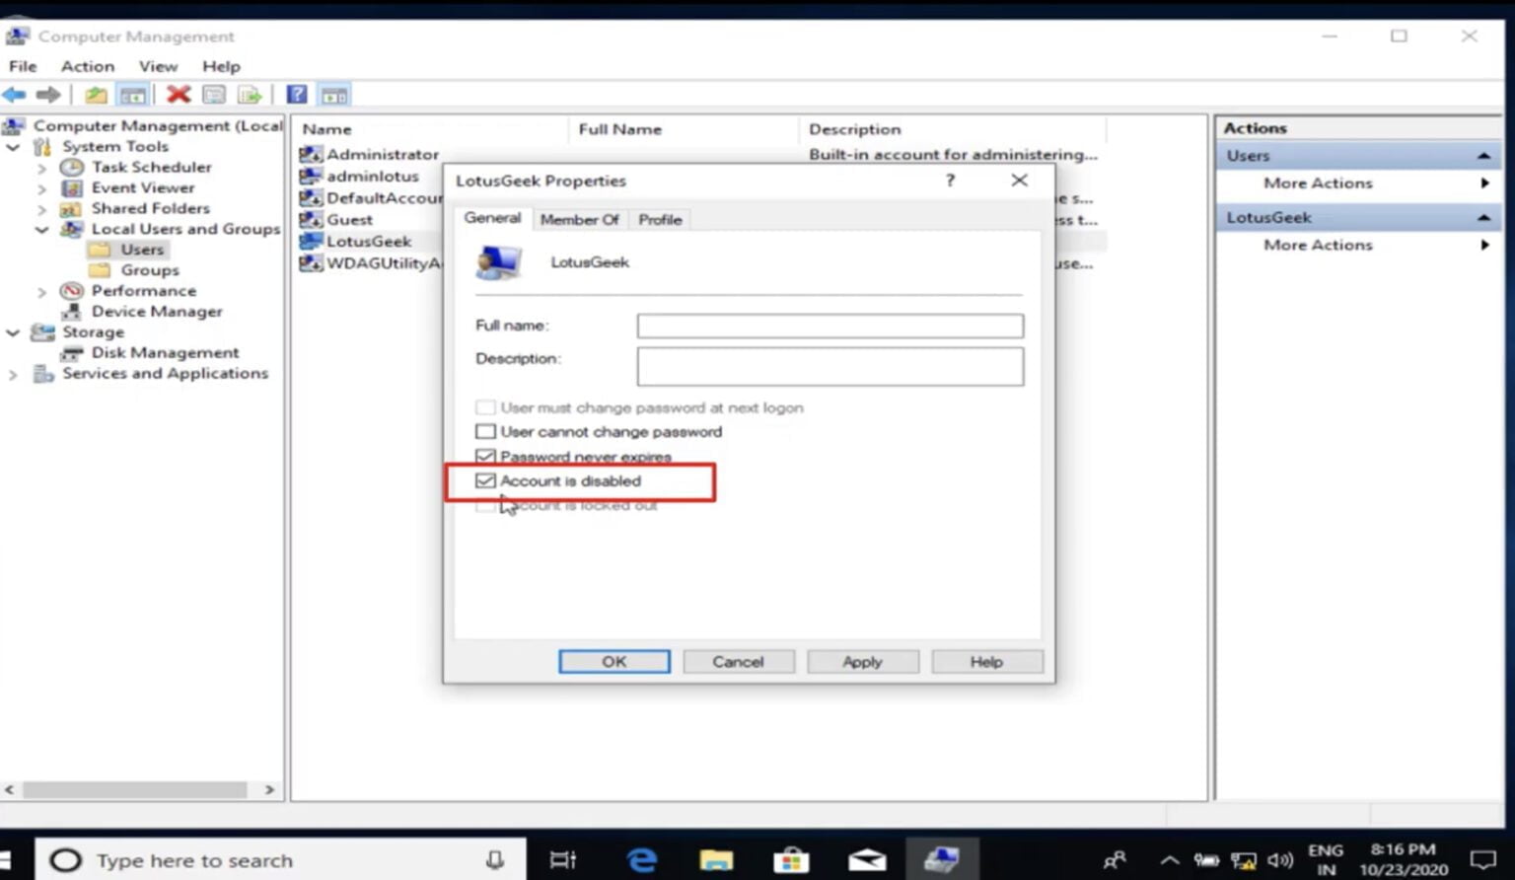Viewport: 1515px width, 880px height.
Task: Click the Show/Hide Console Tree icon
Action: click(132, 94)
